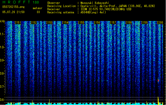This screenshot has height=105, width=166.
Task: Click the 2152 time marker
Action: click(x=34, y=23)
